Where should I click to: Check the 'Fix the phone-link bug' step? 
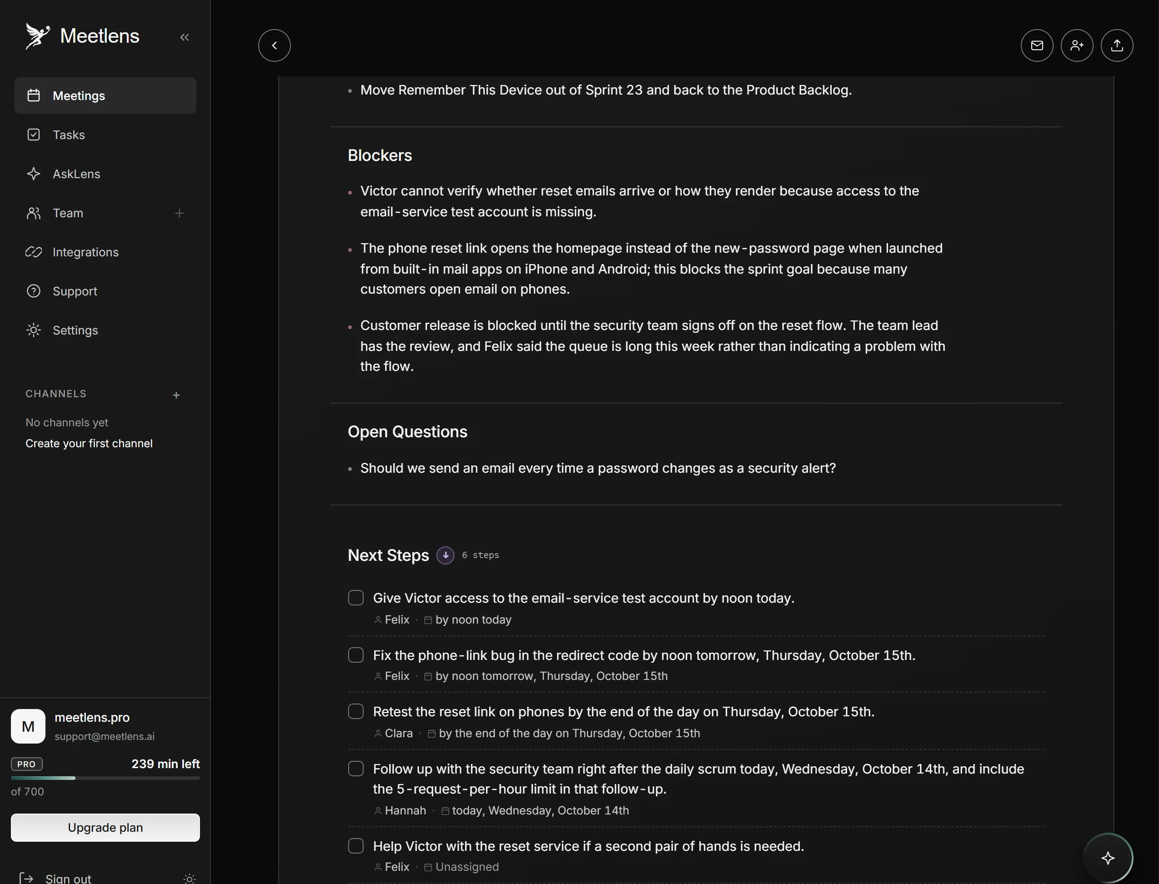tap(355, 655)
